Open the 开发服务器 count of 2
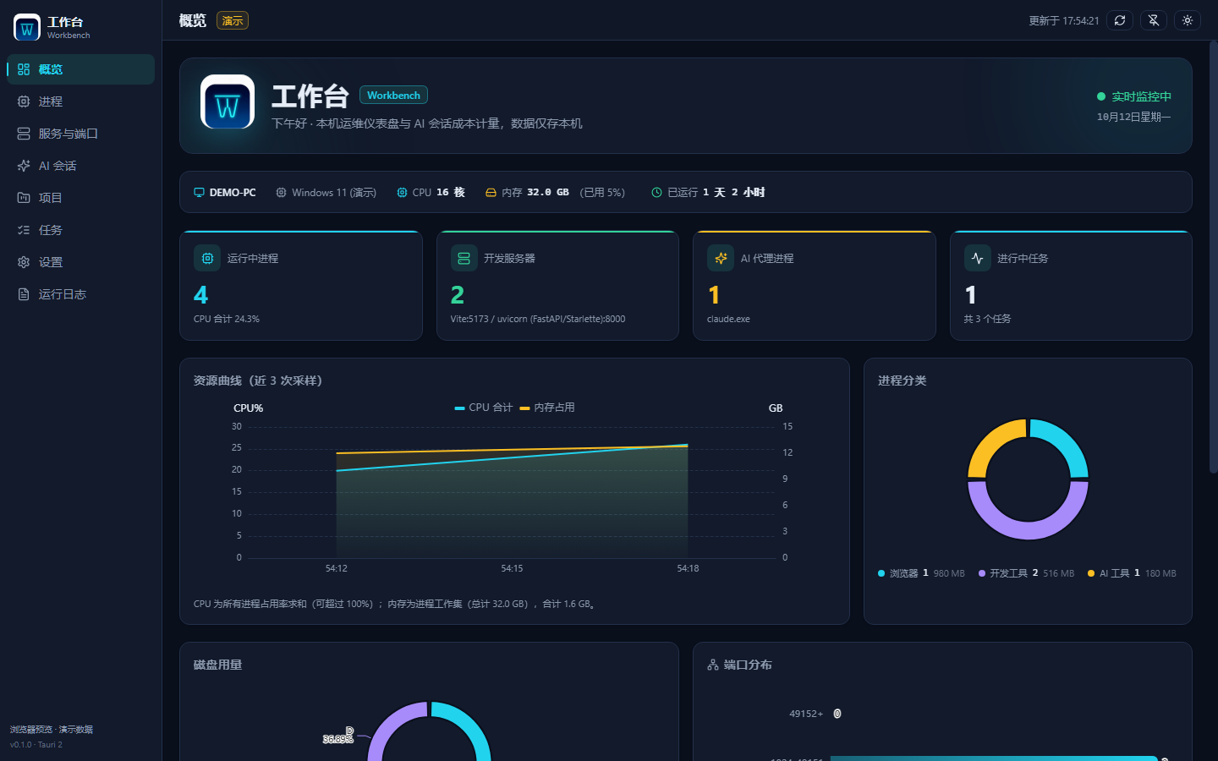The image size is (1218, 761). pyautogui.click(x=458, y=295)
